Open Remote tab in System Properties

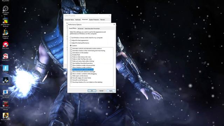(103, 20)
